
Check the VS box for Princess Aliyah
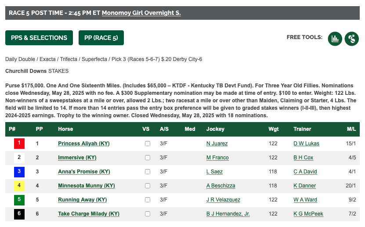147,144
